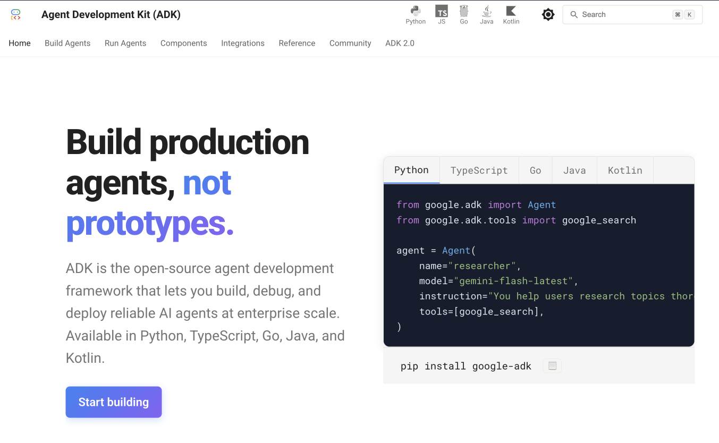Open the Community nav tab
Image resolution: width=719 pixels, height=443 pixels.
pos(350,43)
